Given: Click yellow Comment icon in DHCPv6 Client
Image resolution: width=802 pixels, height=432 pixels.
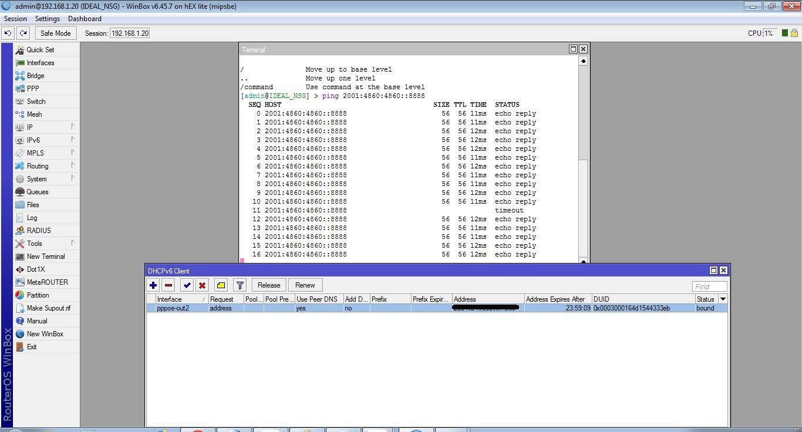Looking at the screenshot, I should pyautogui.click(x=221, y=285).
